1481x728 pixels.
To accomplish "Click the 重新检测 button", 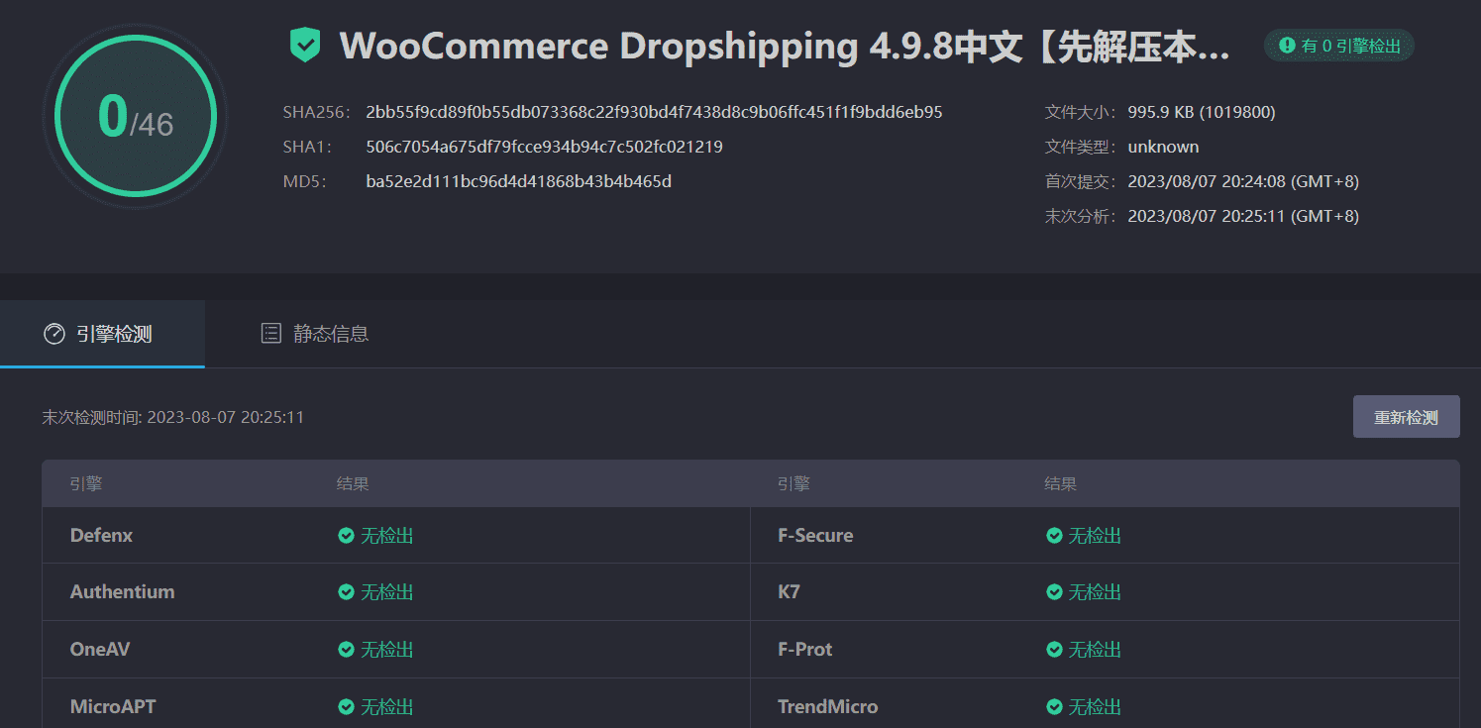I will tap(1406, 417).
